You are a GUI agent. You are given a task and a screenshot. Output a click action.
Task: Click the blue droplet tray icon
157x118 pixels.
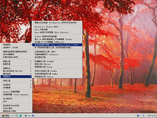[x=143, y=115]
